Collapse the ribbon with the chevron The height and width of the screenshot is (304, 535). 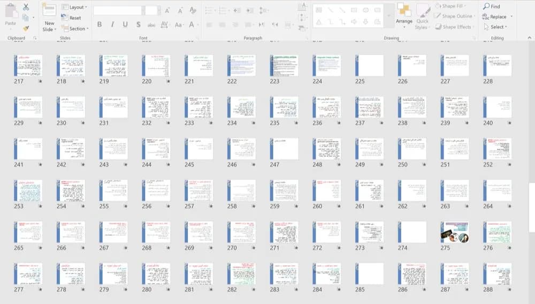pyautogui.click(x=529, y=37)
